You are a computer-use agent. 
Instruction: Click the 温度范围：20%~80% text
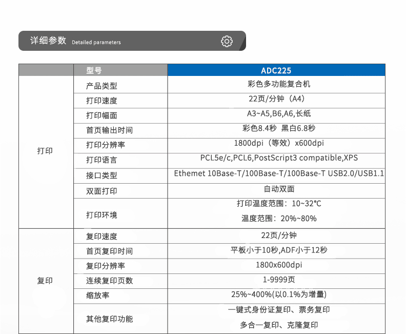tap(279, 219)
